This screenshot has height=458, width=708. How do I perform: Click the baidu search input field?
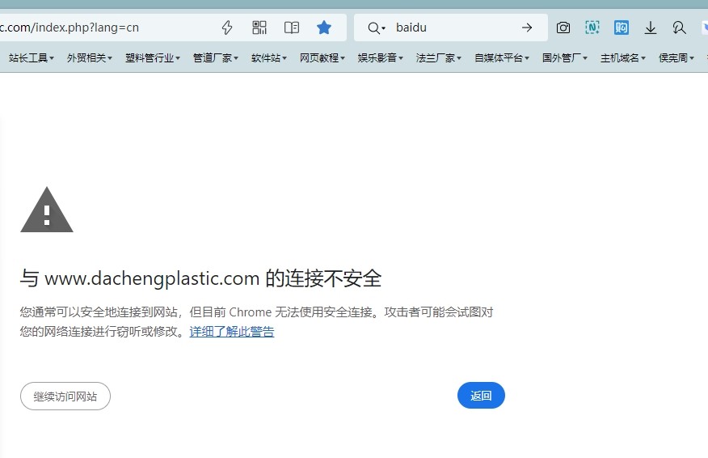(x=453, y=28)
